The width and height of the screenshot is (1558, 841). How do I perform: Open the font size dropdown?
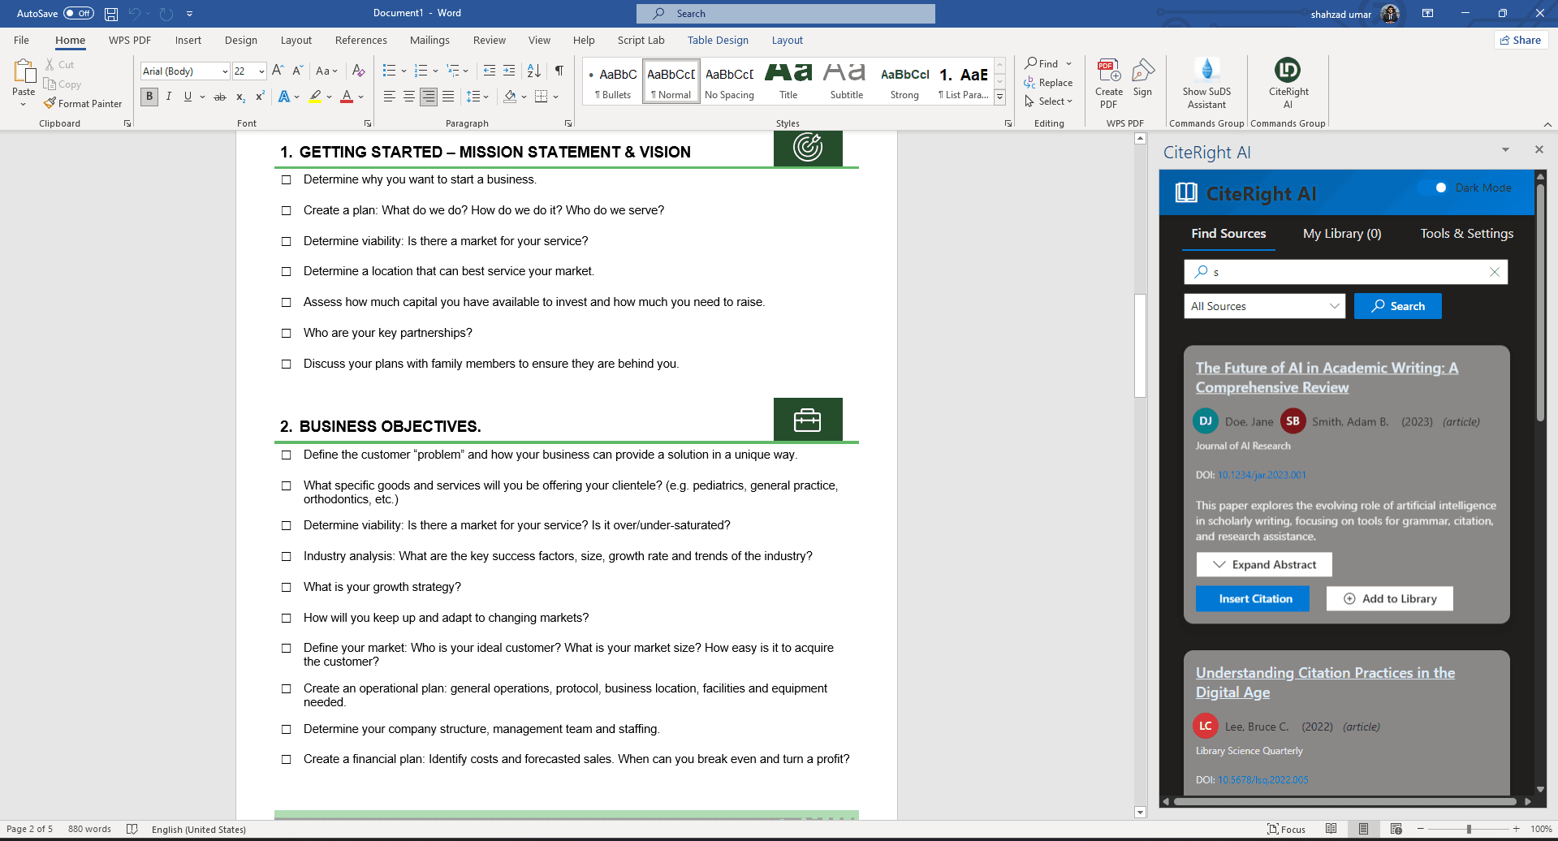click(x=261, y=71)
